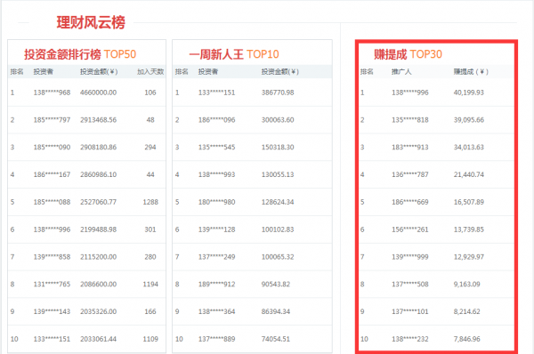Click amount 2860986.10

click(99, 174)
